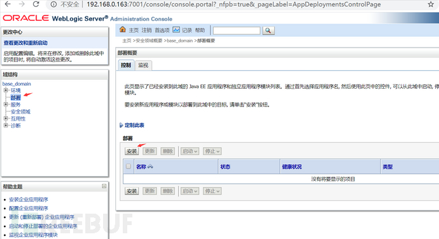Screen dimensions: 439x239
Task: Click 记录 in the top toolbar
Action: (x=187, y=30)
